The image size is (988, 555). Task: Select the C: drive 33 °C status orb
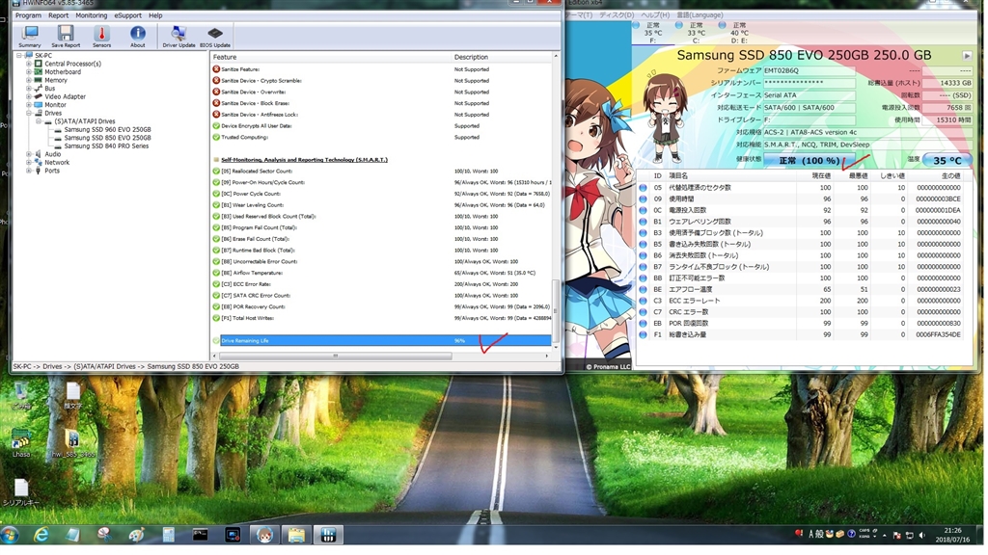[678, 25]
